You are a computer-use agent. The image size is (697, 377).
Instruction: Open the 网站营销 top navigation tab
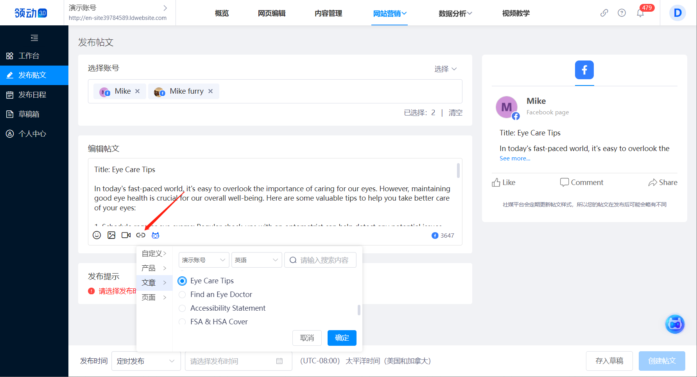click(x=389, y=14)
